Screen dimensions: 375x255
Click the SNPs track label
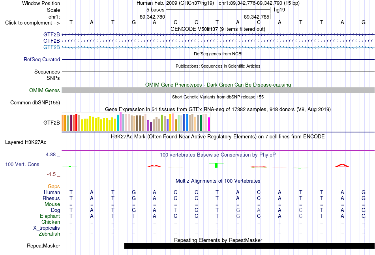coord(53,78)
